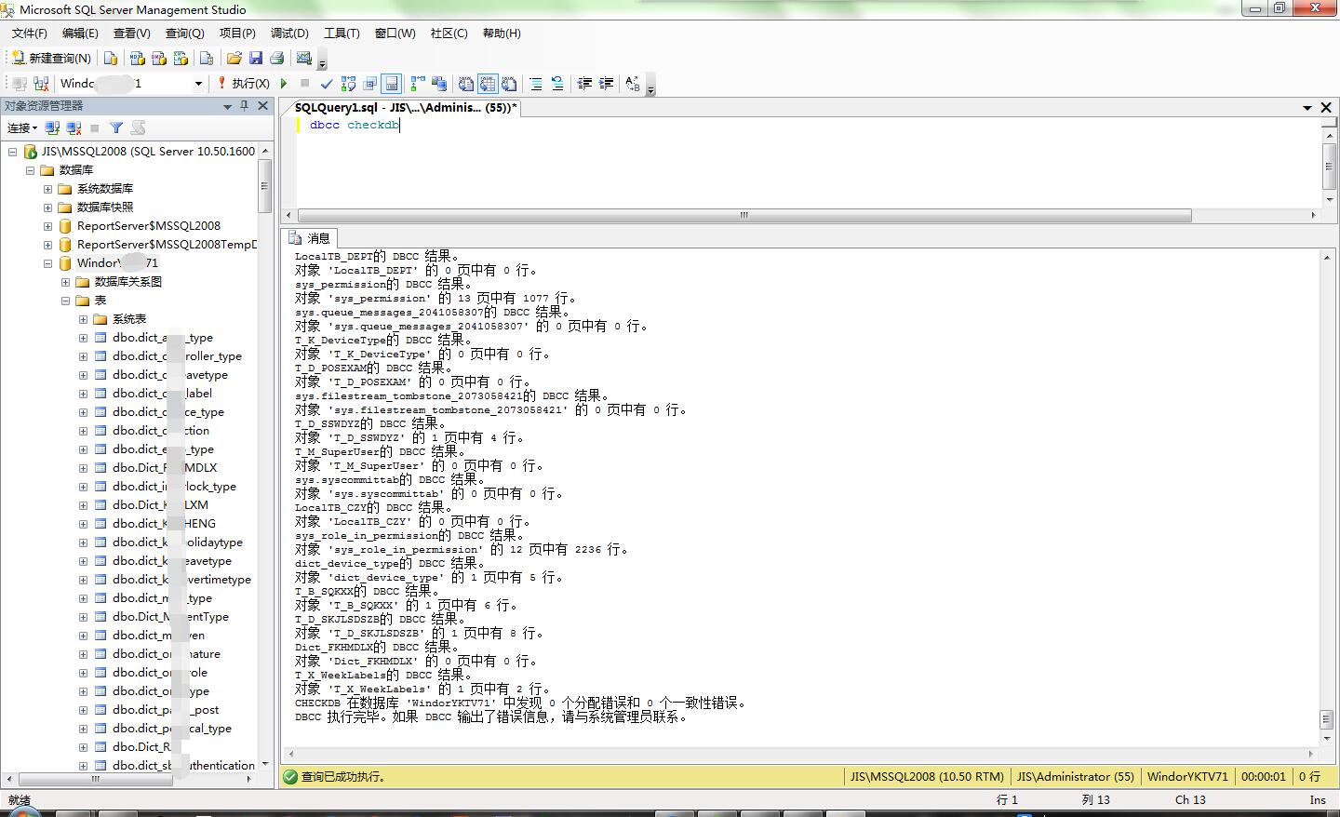Click the '查询已成功执行' status message

[x=342, y=776]
